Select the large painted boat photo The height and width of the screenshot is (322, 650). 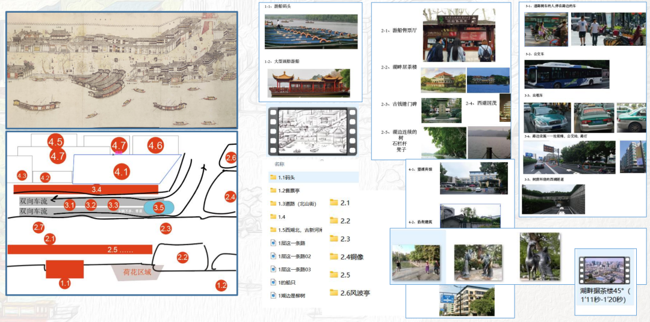[308, 83]
